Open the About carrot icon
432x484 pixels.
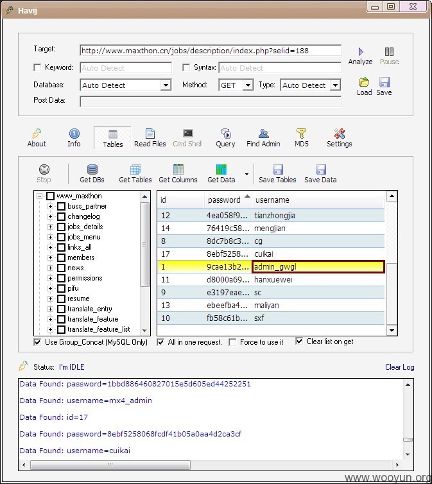[x=37, y=134]
